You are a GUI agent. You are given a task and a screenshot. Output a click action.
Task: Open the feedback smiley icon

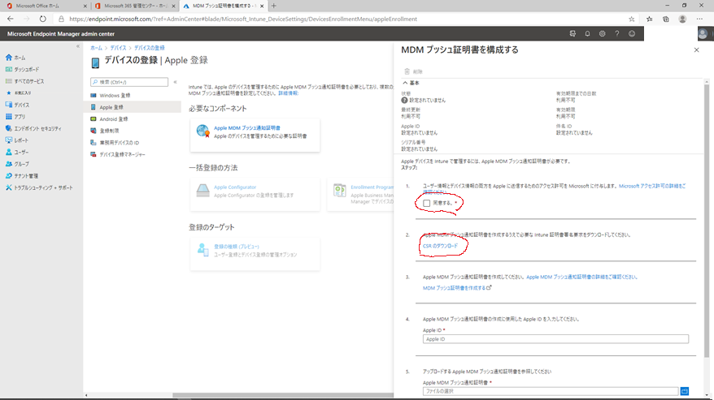tap(632, 33)
